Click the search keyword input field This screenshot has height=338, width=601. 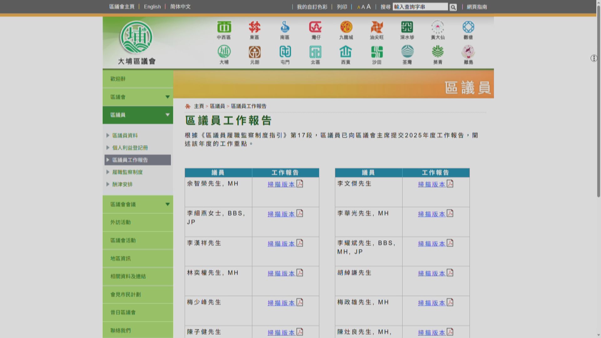(x=420, y=7)
